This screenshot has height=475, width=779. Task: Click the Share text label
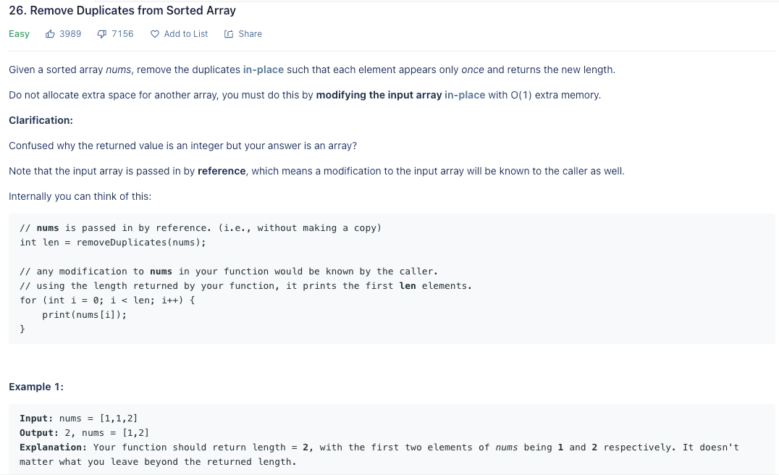tap(250, 34)
